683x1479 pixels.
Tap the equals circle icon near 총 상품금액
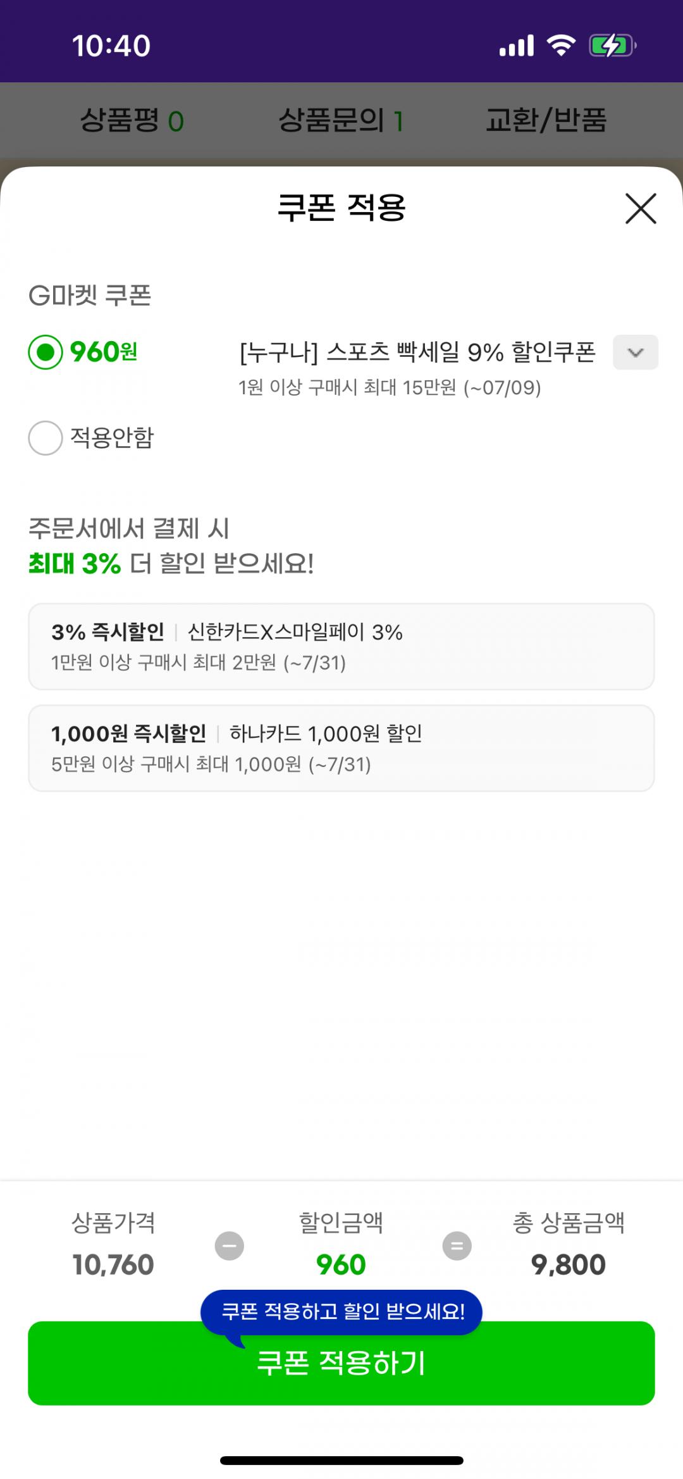point(457,1245)
